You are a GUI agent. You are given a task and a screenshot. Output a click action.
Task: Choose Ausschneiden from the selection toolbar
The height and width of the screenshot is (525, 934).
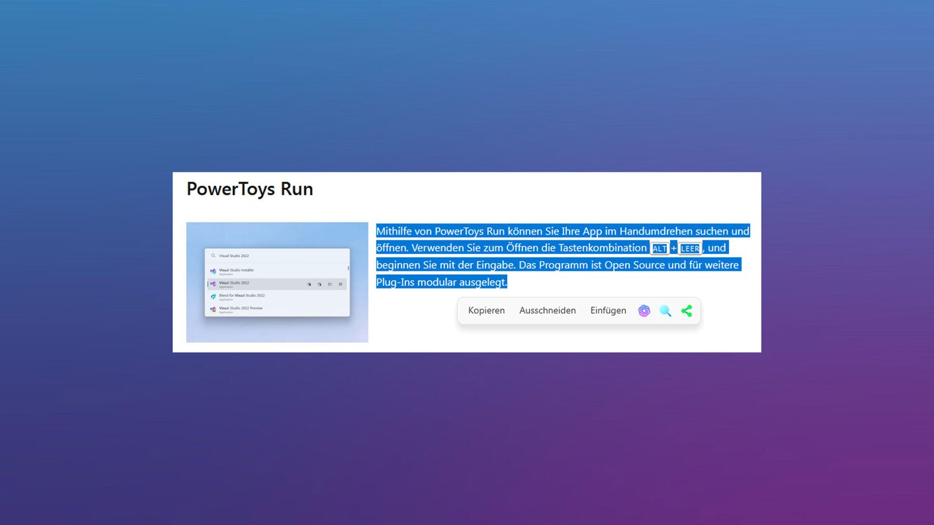point(547,310)
